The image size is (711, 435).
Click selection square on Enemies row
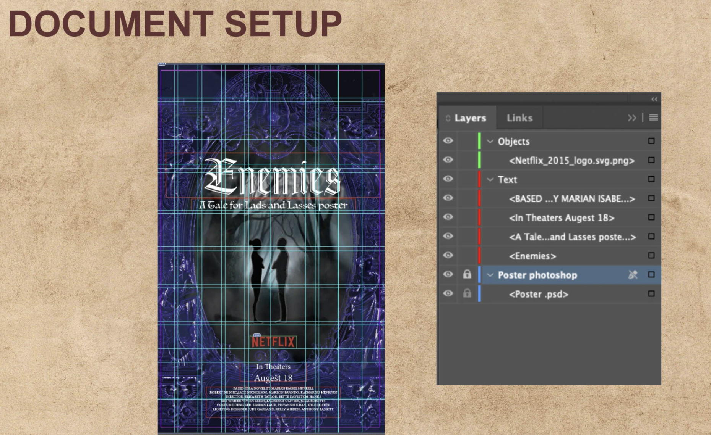tap(651, 255)
